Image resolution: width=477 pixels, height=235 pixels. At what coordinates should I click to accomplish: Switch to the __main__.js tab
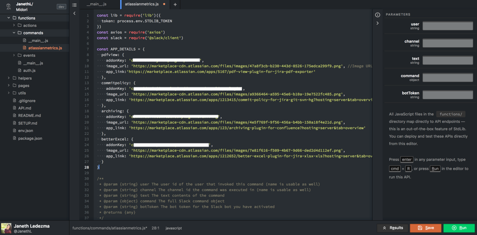coord(96,4)
